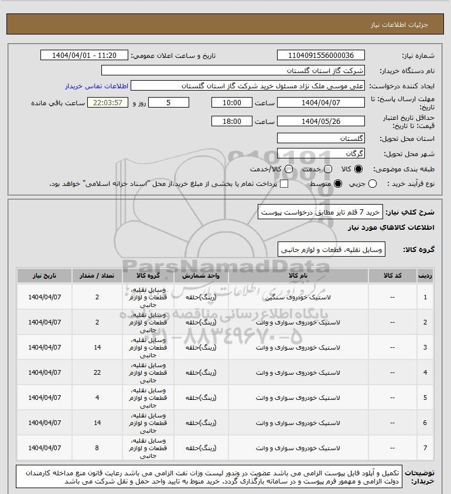Click the گروه کالا column header

pos(148,276)
